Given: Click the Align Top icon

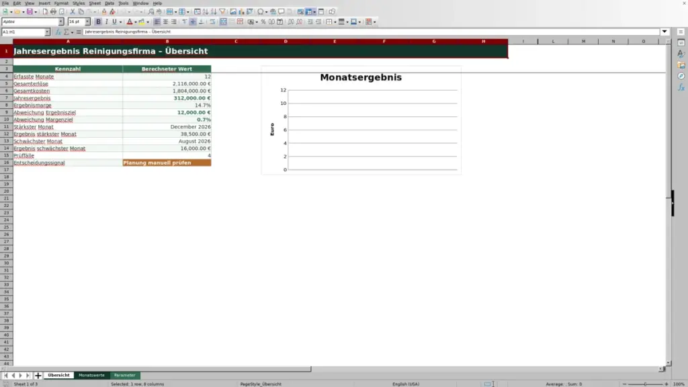Looking at the screenshot, I should point(184,21).
